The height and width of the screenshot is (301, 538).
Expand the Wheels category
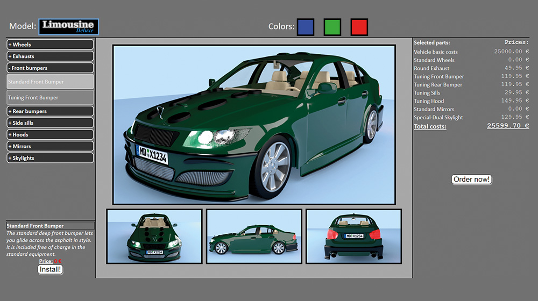tap(50, 45)
